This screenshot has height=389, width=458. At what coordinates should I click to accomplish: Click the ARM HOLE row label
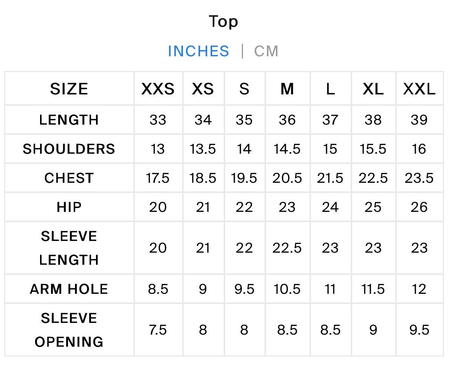(x=69, y=289)
